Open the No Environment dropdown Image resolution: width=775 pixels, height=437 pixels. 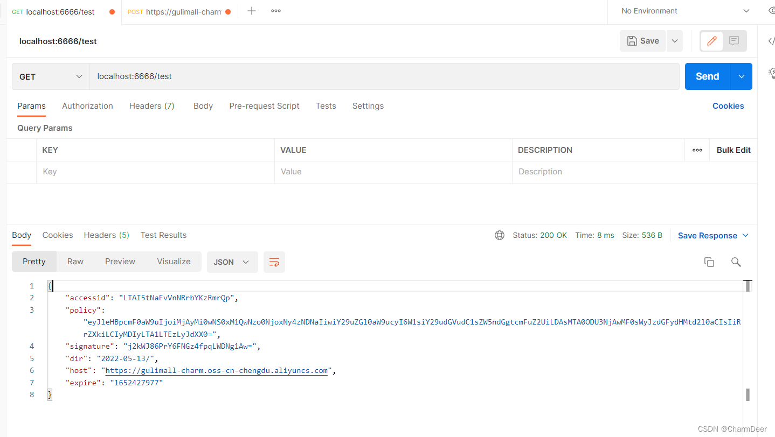click(x=684, y=11)
